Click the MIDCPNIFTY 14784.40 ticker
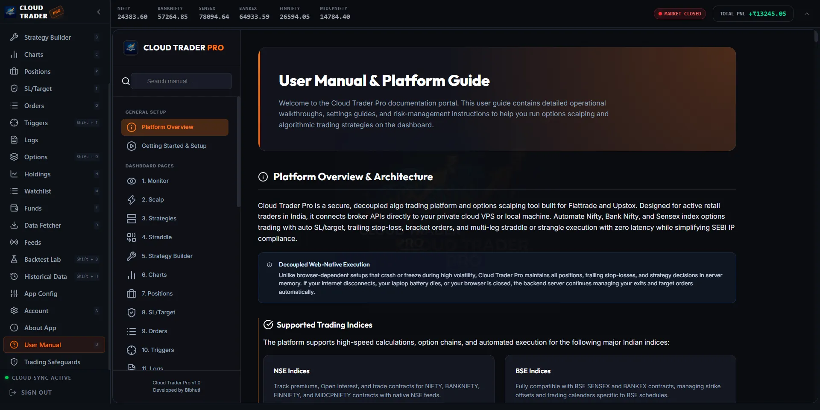 [335, 13]
